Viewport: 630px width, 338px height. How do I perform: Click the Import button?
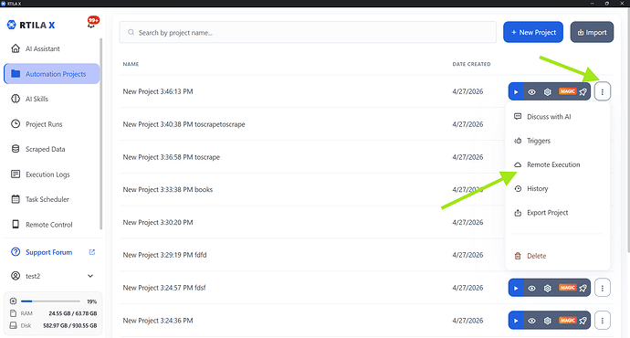coord(592,32)
